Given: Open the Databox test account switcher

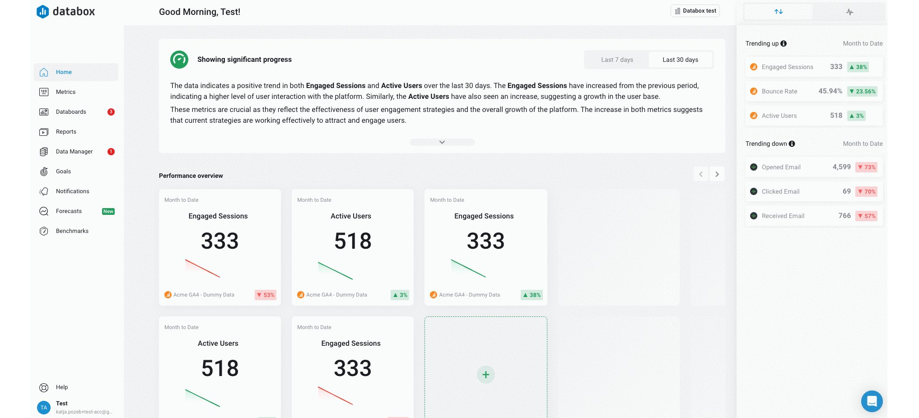Looking at the screenshot, I should coord(695,10).
